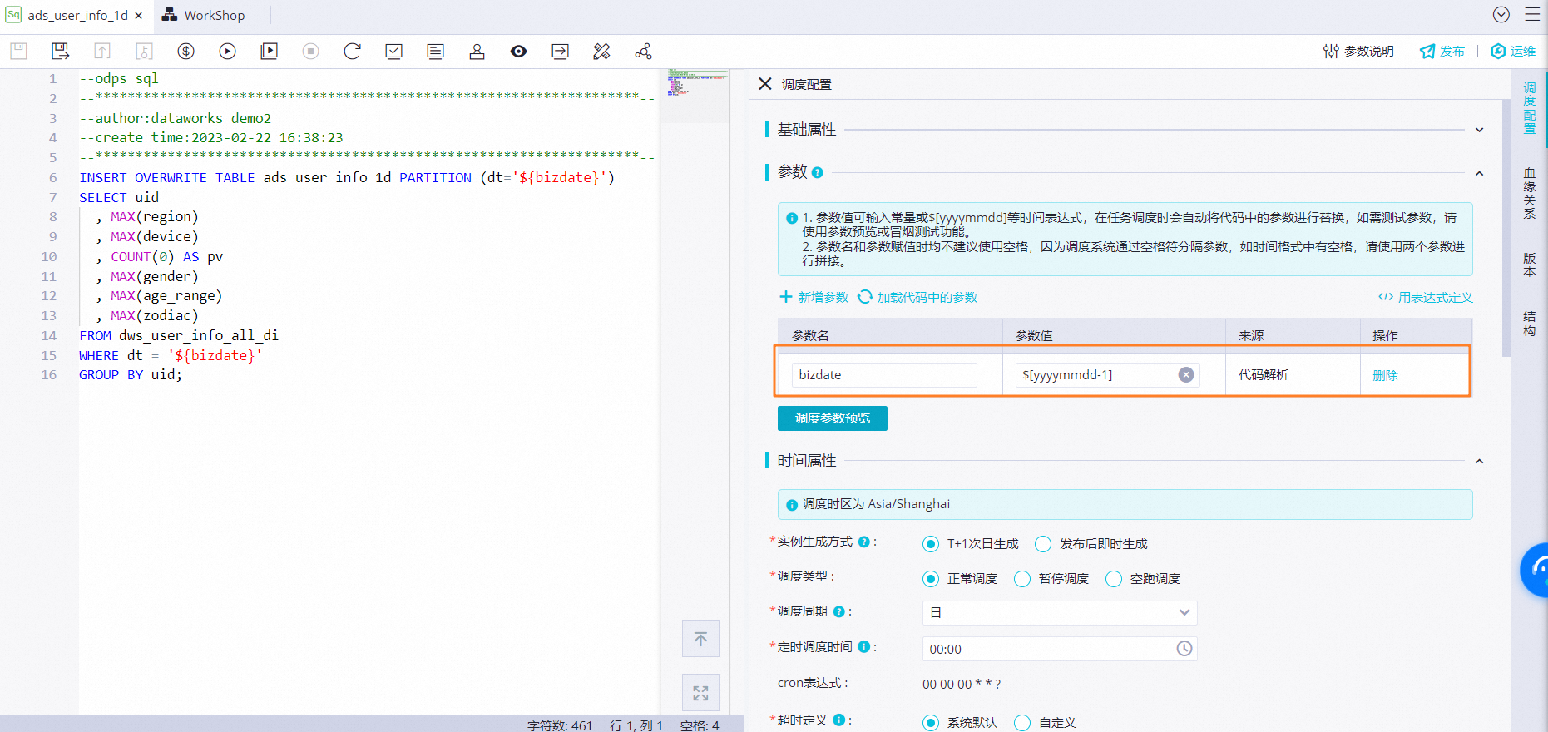Image resolution: width=1548 pixels, height=732 pixels.
Task: Click the save-and-submit arrow icon
Action: coord(61,52)
